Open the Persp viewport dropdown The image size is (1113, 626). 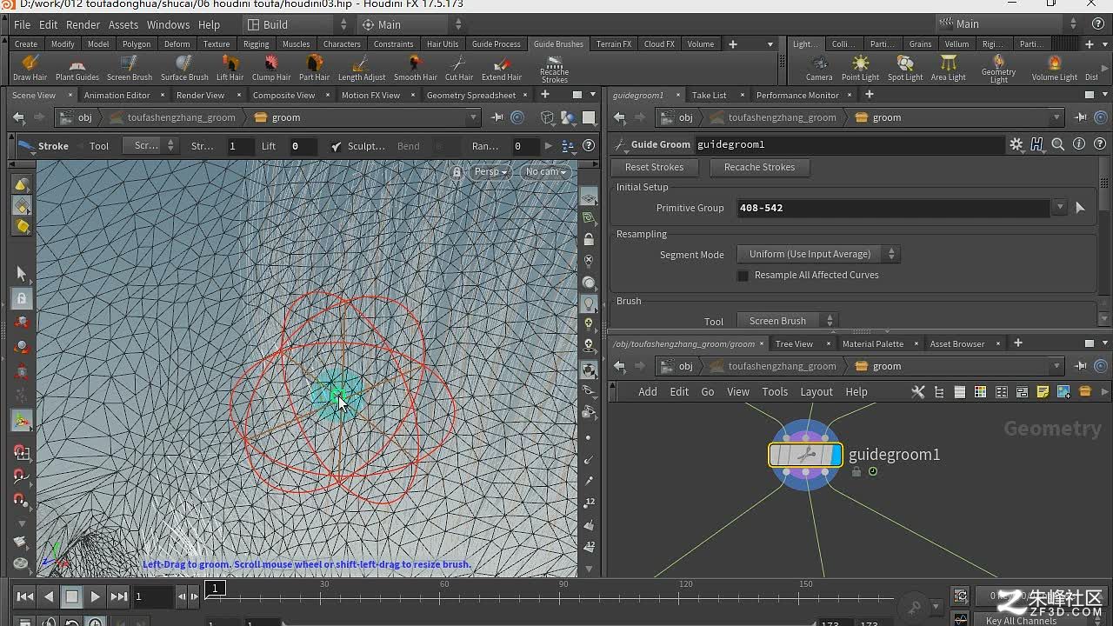point(490,172)
